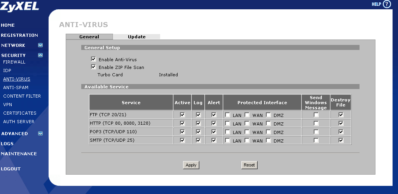Uncheck Destroy File for FTP
The height and width of the screenshot is (194, 398).
pos(341,115)
